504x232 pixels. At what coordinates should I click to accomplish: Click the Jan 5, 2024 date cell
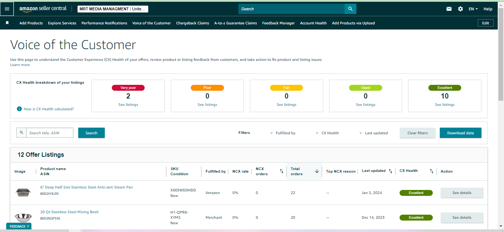[372, 193]
